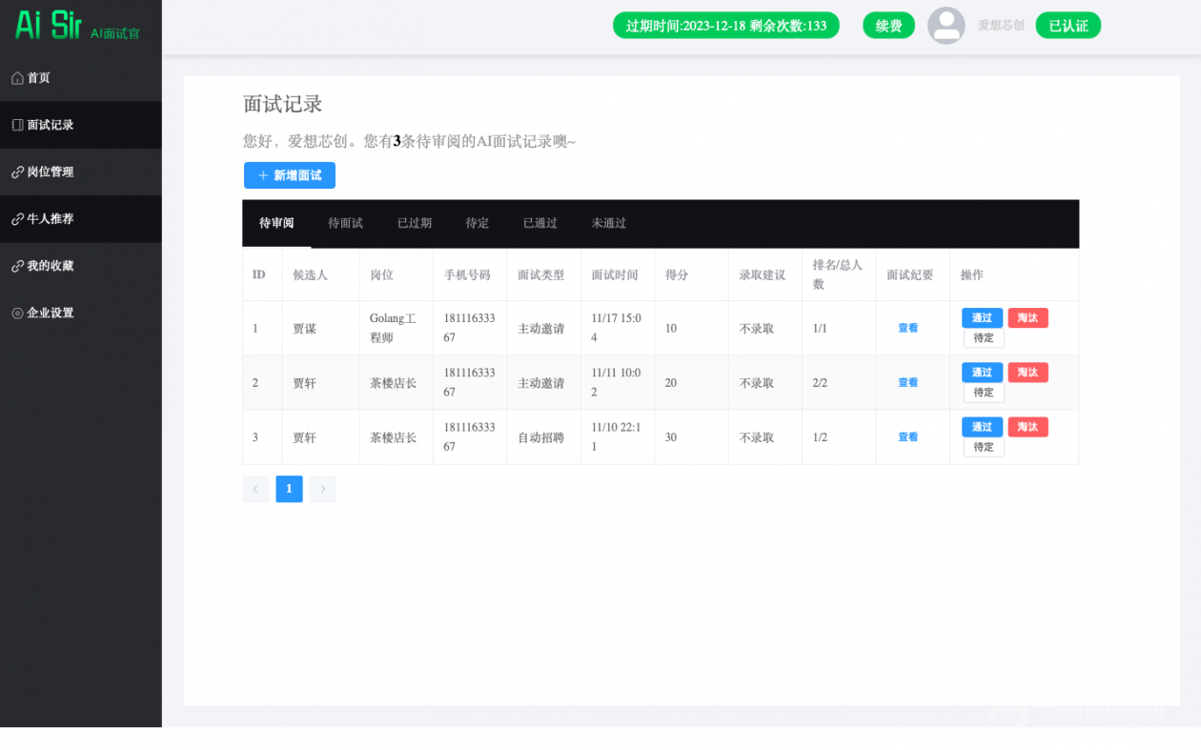Switch to the 待面试 tab
The image size is (1201, 750).
345,223
